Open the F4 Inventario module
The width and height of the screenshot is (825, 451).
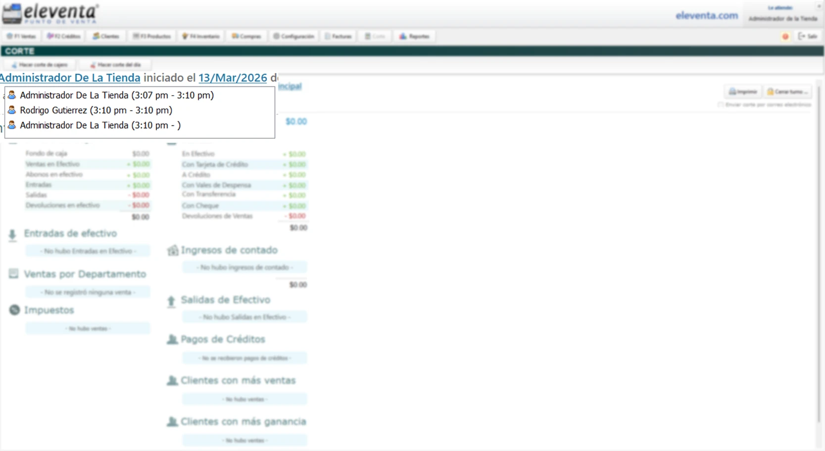tap(201, 37)
